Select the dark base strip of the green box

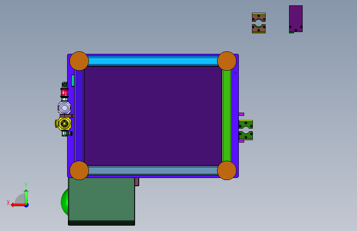102,223
